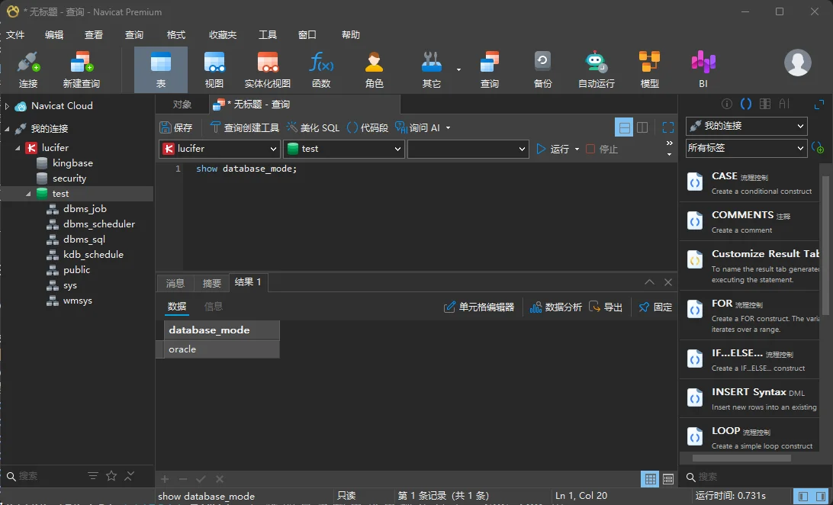Click the 其它 (Others) toolbar icon
Image resolution: width=833 pixels, height=505 pixels.
[432, 69]
